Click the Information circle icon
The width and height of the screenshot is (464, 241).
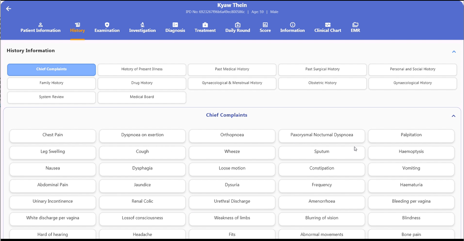292,25
